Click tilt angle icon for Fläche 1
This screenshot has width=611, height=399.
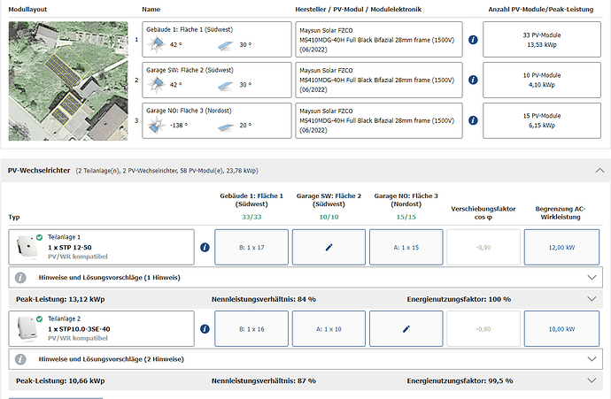[x=226, y=45]
